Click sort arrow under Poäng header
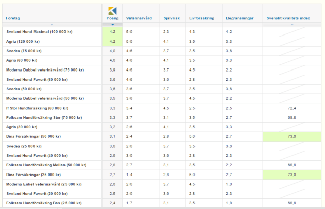This screenshot has width=325, height=209. coord(112,24)
